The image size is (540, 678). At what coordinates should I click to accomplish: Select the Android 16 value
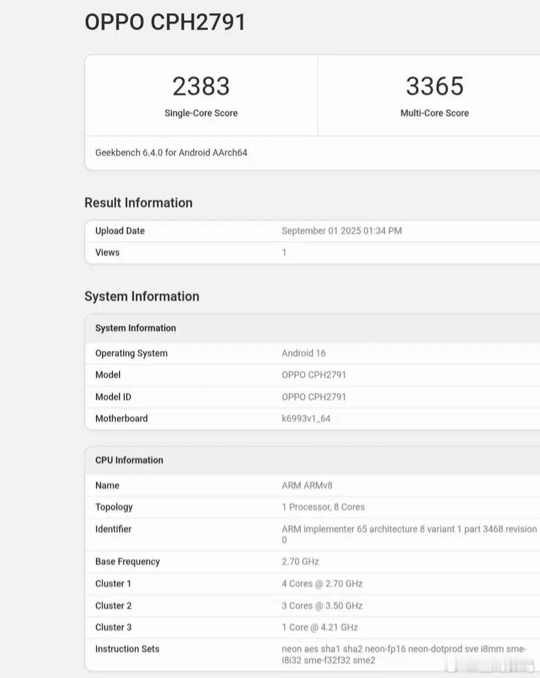(x=303, y=353)
